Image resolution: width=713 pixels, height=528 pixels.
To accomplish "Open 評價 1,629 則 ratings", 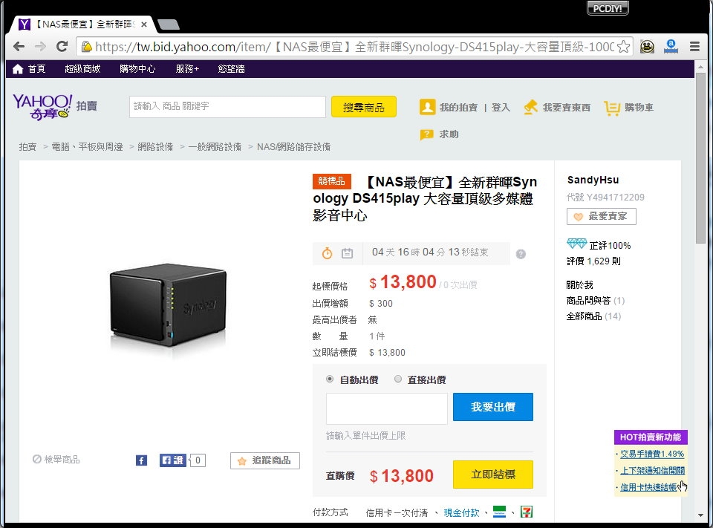I will tap(593, 261).
